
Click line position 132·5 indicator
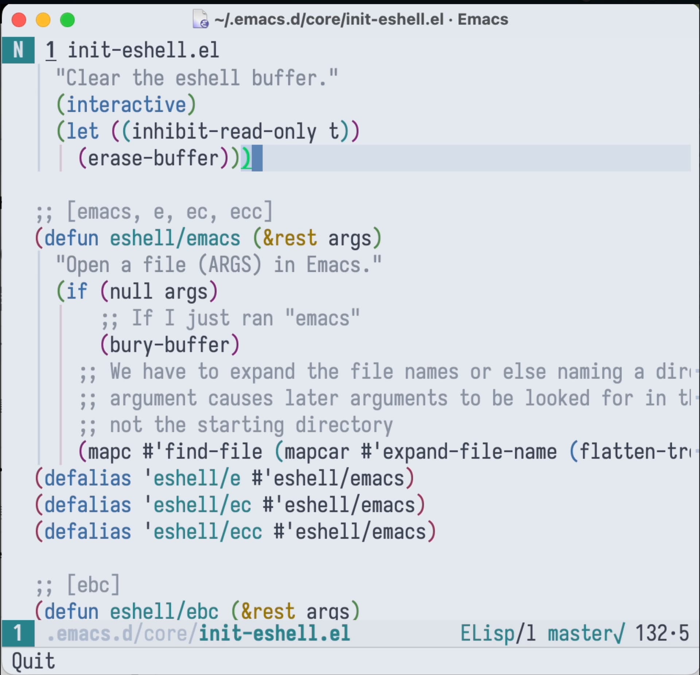pyautogui.click(x=662, y=633)
